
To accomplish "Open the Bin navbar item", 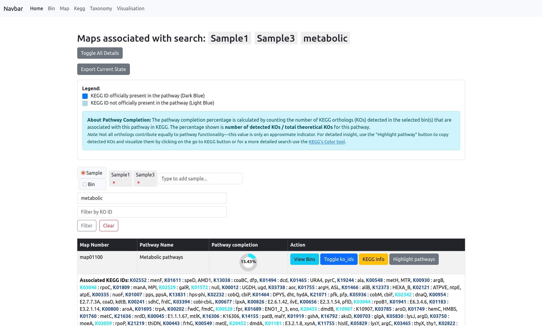I will coord(51,8).
